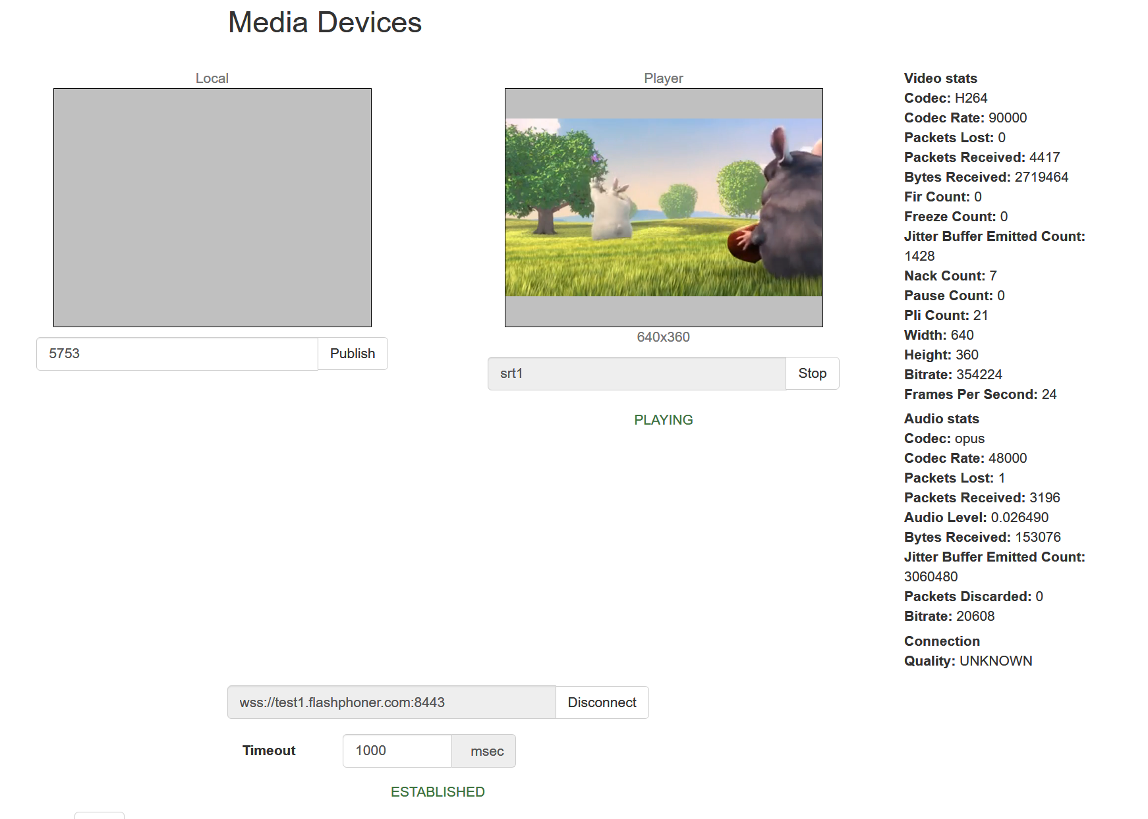This screenshot has height=819, width=1148.
Task: Click the Width: 640 line
Action: 938,335
